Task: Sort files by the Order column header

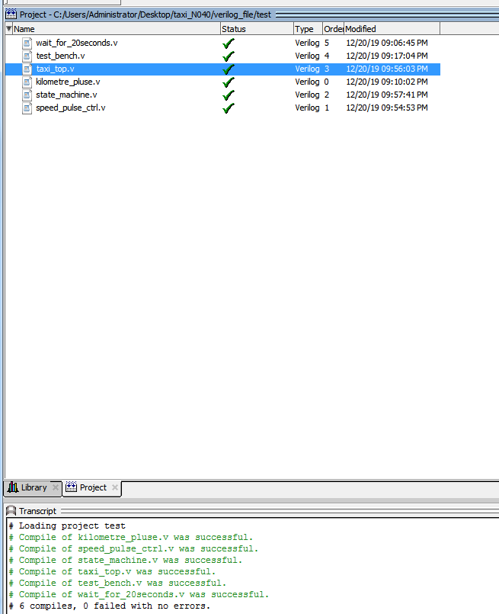Action: pos(334,29)
